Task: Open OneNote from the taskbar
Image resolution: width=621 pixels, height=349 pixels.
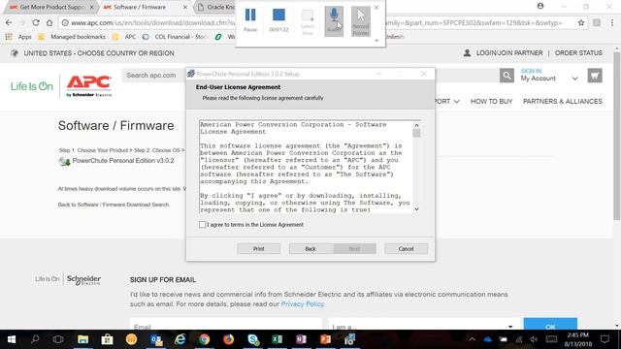Action: tap(301, 339)
